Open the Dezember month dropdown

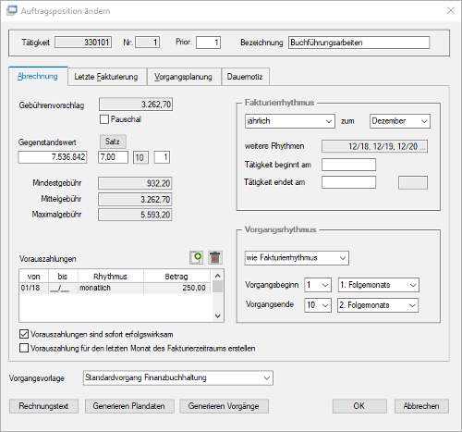click(400, 121)
